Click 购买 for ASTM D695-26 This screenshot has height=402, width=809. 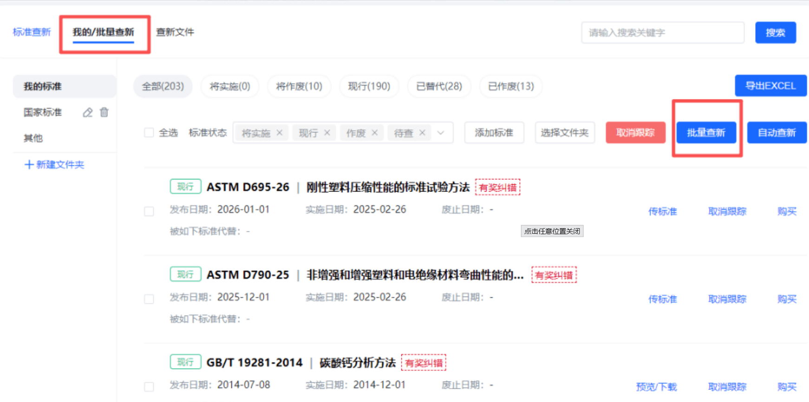point(787,211)
